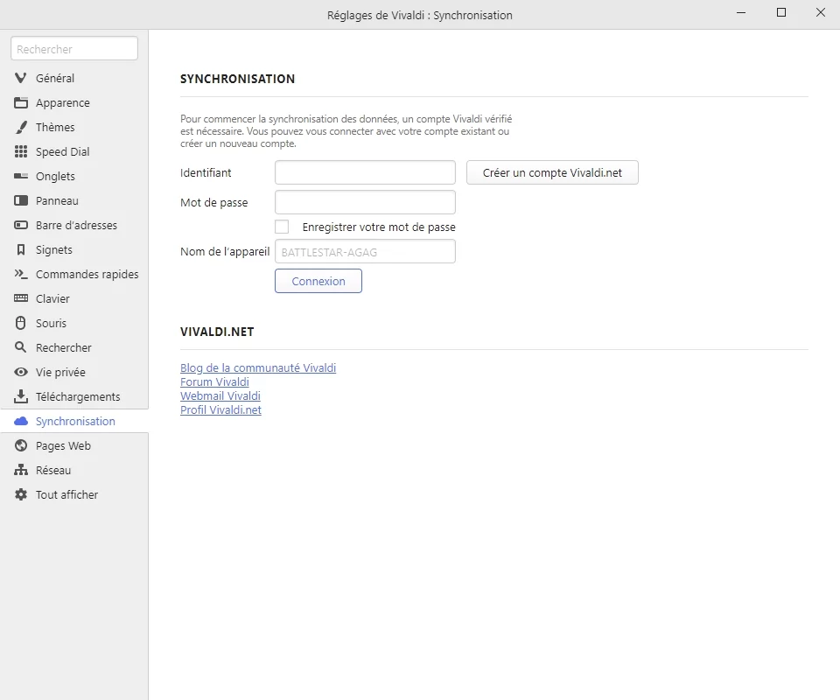Focus the Identifiant input field
Image resolution: width=840 pixels, height=700 pixels.
pyautogui.click(x=366, y=172)
